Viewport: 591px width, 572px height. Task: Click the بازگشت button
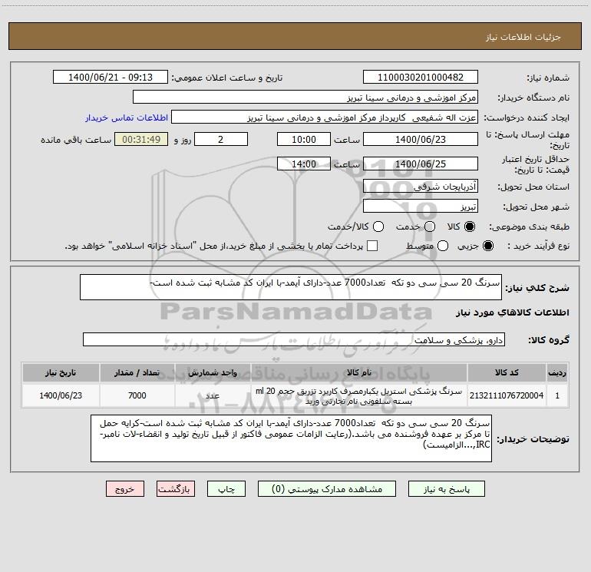pyautogui.click(x=176, y=489)
